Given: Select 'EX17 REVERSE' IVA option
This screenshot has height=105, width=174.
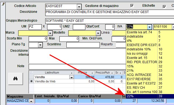Looking at the screenshot, I should (x=150, y=79).
